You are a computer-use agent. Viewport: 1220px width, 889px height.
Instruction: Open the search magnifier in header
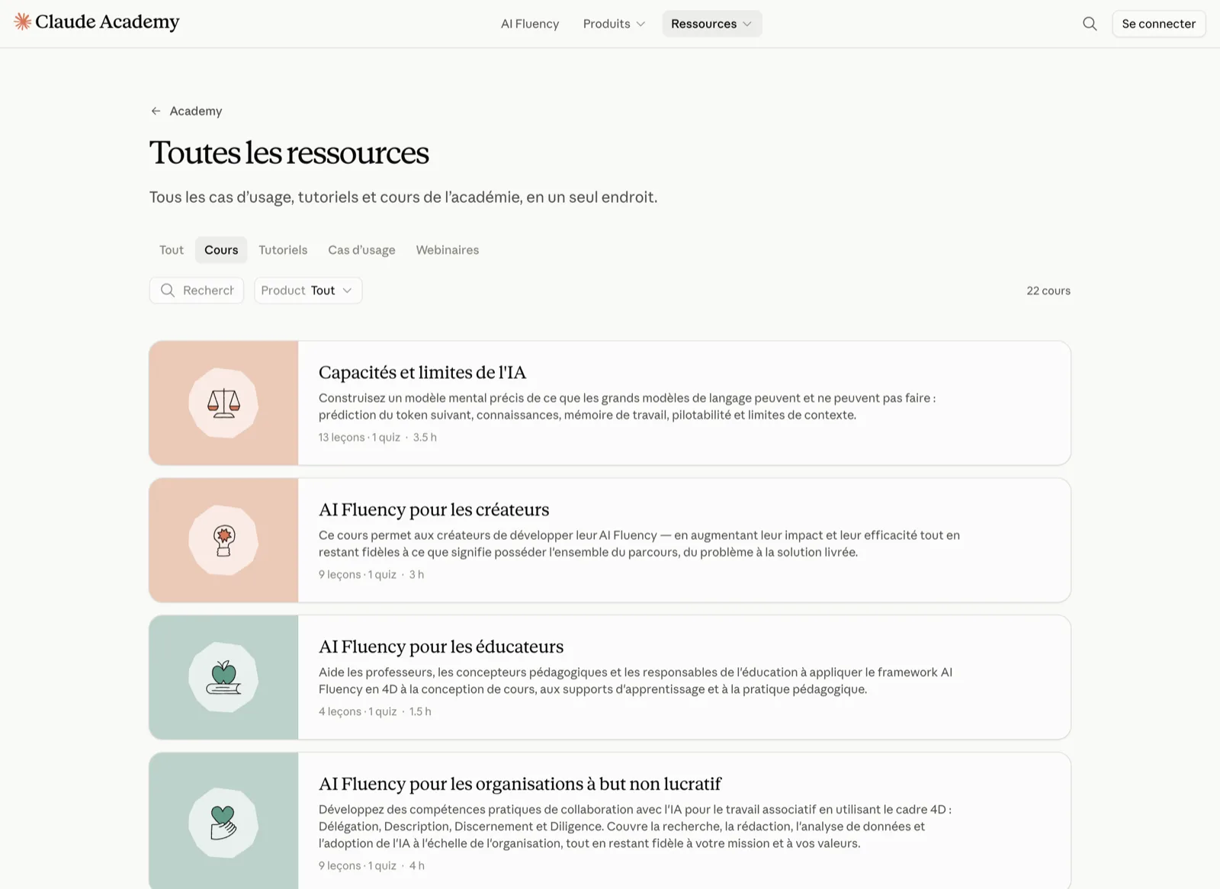click(1090, 24)
